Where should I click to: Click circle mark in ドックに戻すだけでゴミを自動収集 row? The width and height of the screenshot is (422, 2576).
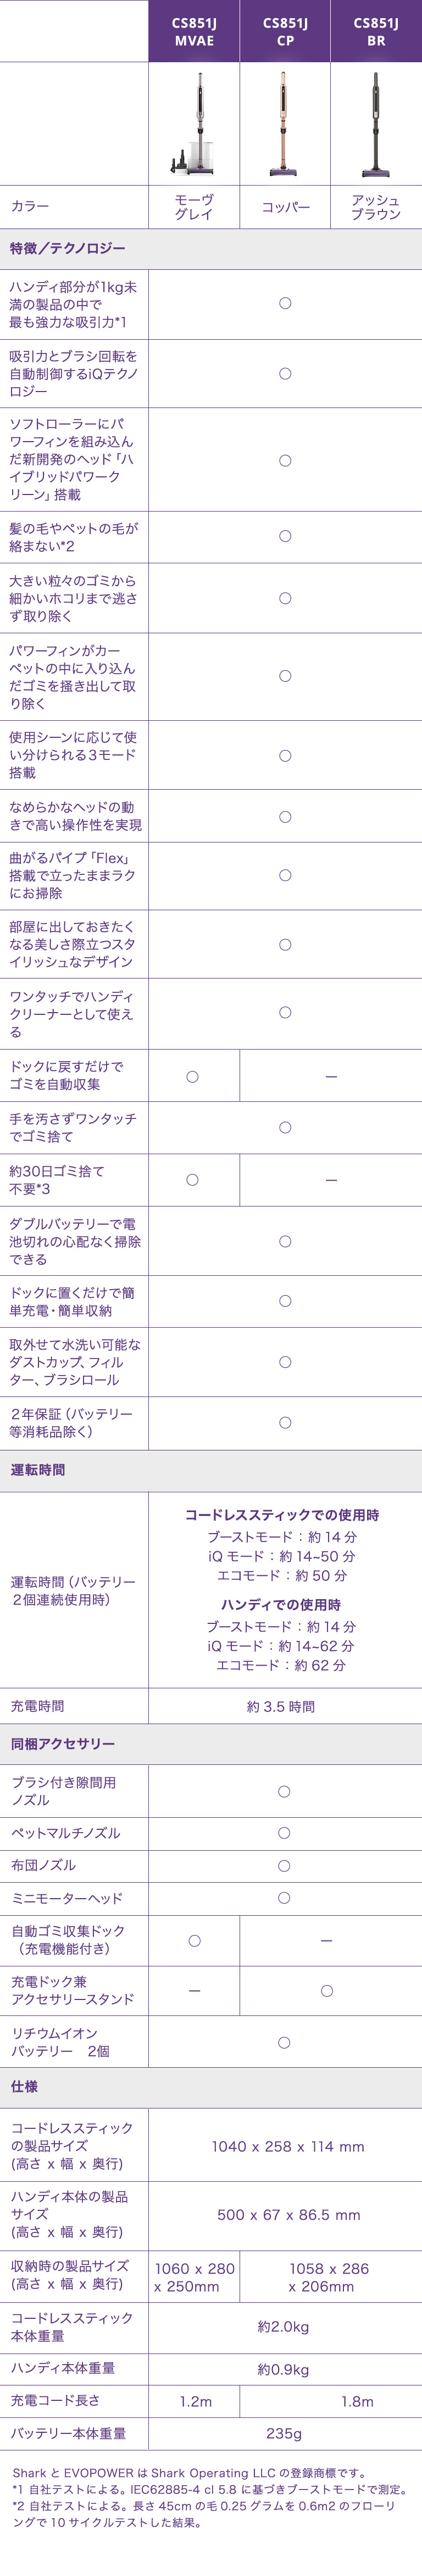pos(192,1076)
